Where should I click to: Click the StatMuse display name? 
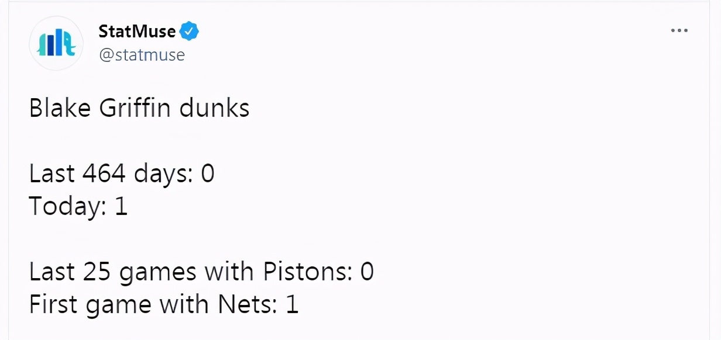click(x=137, y=32)
